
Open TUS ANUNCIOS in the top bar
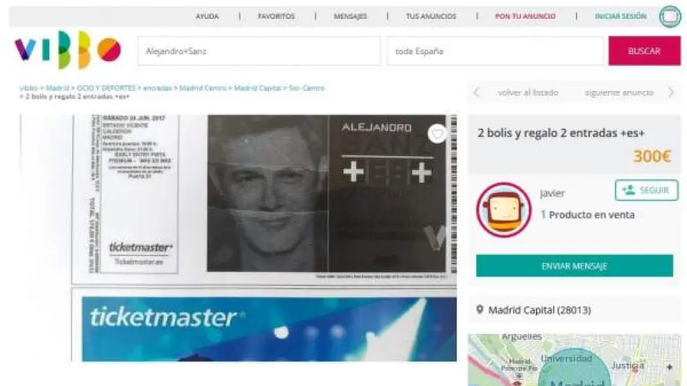[x=431, y=16]
